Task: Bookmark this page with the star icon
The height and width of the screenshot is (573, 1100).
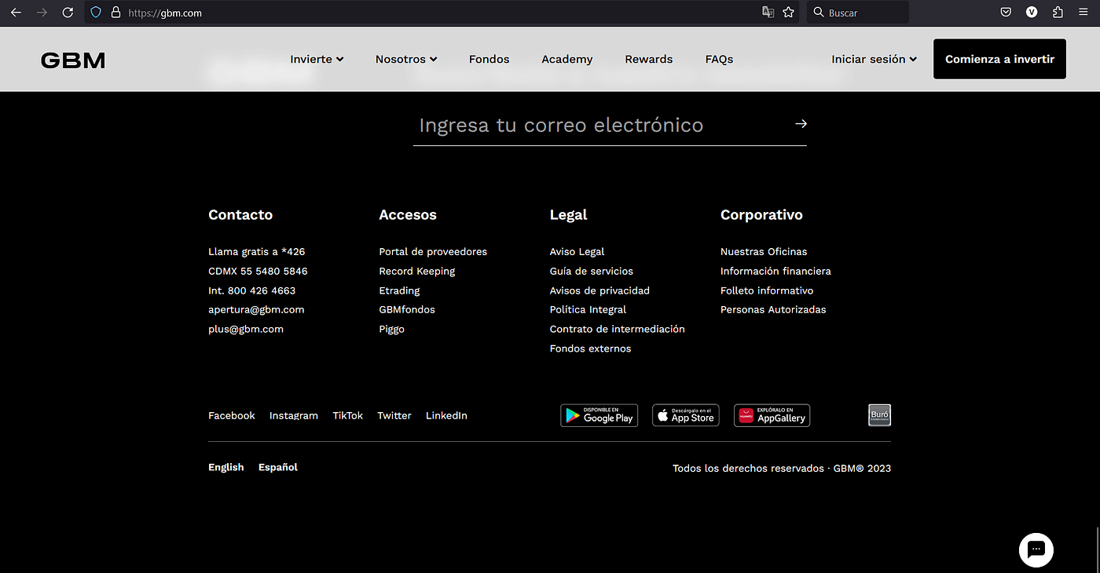Action: [788, 13]
